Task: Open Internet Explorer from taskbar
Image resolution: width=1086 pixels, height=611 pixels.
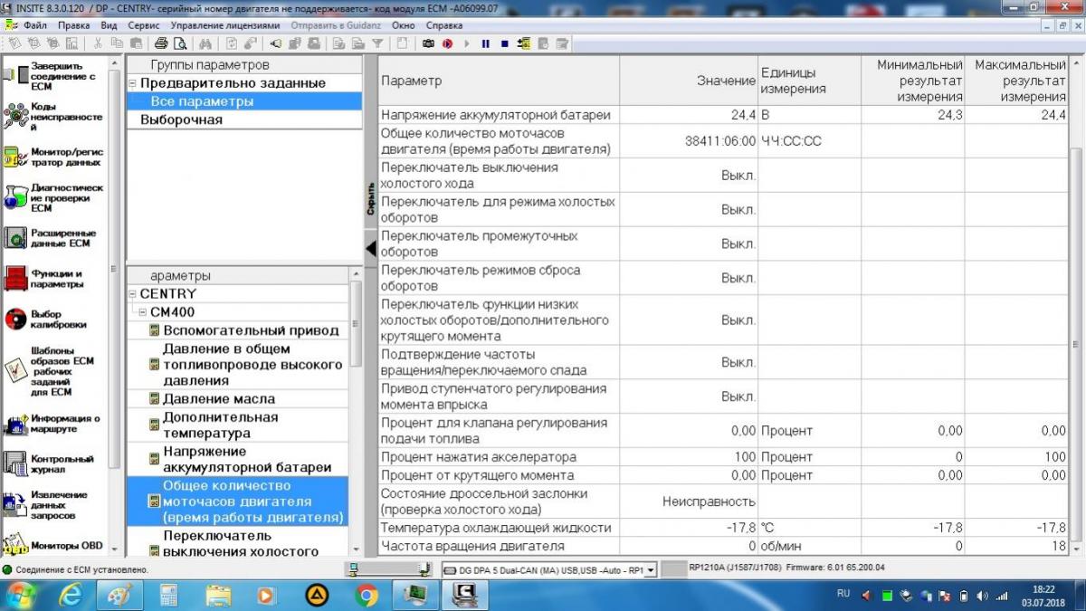Action: tap(71, 595)
